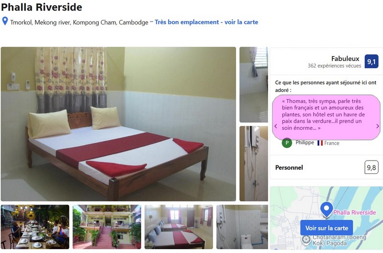Click the France flag icon
Image resolution: width=383 pixels, height=253 pixels.
pyautogui.click(x=320, y=143)
